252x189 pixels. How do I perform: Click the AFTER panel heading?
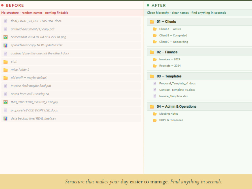(x=159, y=5)
